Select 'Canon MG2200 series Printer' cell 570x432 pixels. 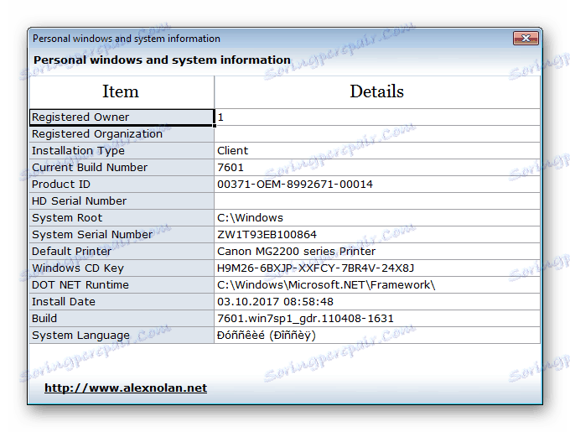pyautogui.click(x=377, y=252)
